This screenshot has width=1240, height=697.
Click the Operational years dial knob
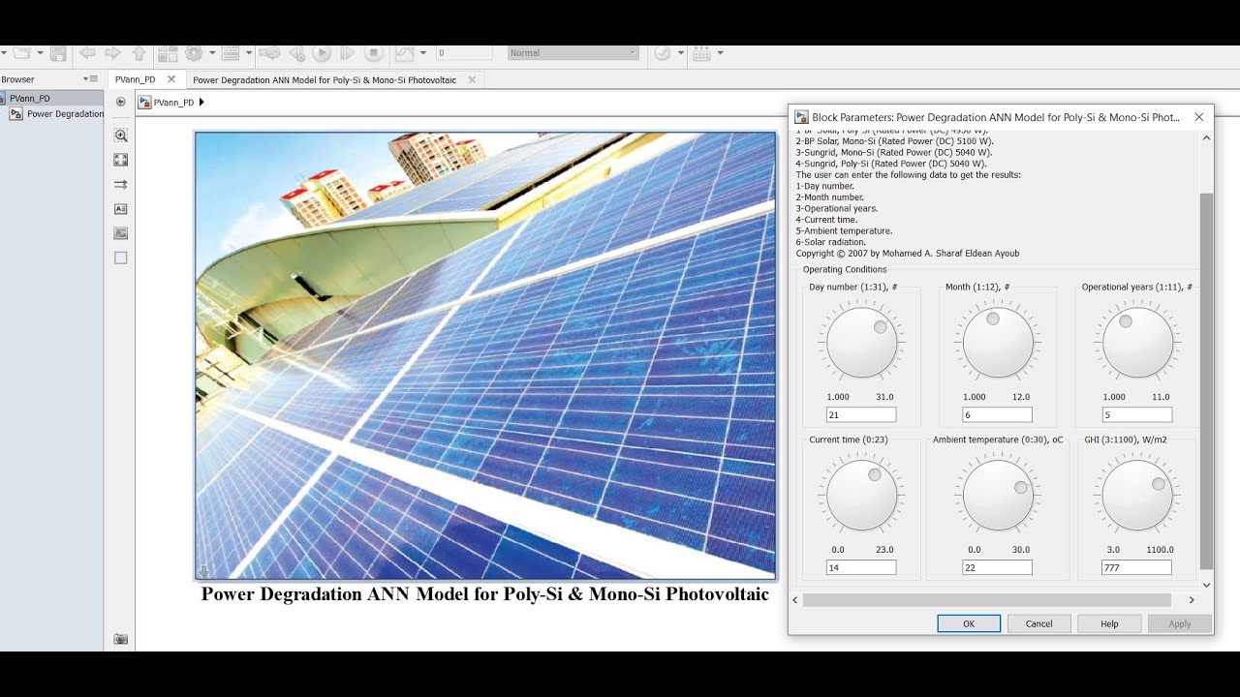(1137, 343)
